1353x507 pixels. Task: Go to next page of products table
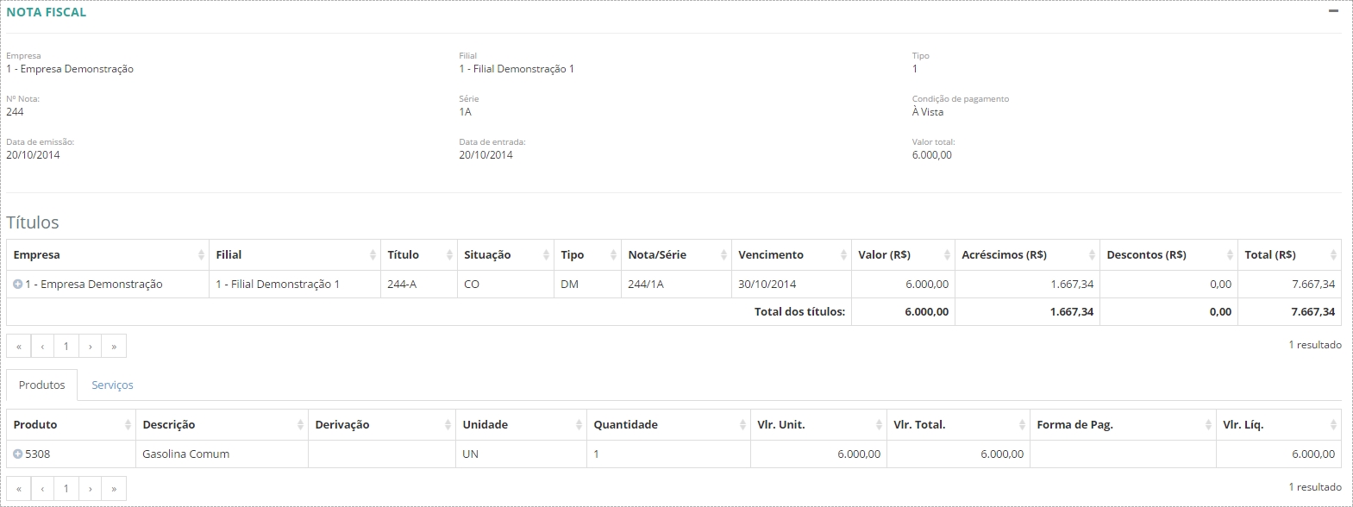[91, 489]
